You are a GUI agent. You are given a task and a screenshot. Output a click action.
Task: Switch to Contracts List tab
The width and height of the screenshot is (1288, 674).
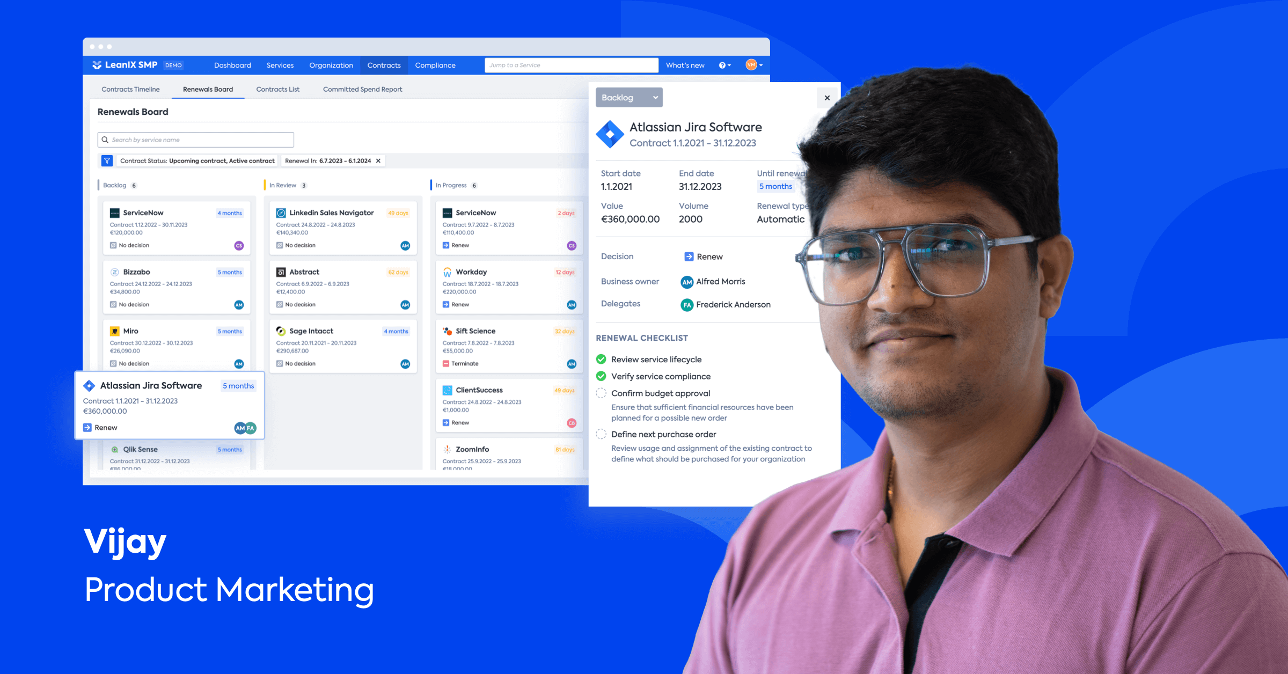(277, 89)
